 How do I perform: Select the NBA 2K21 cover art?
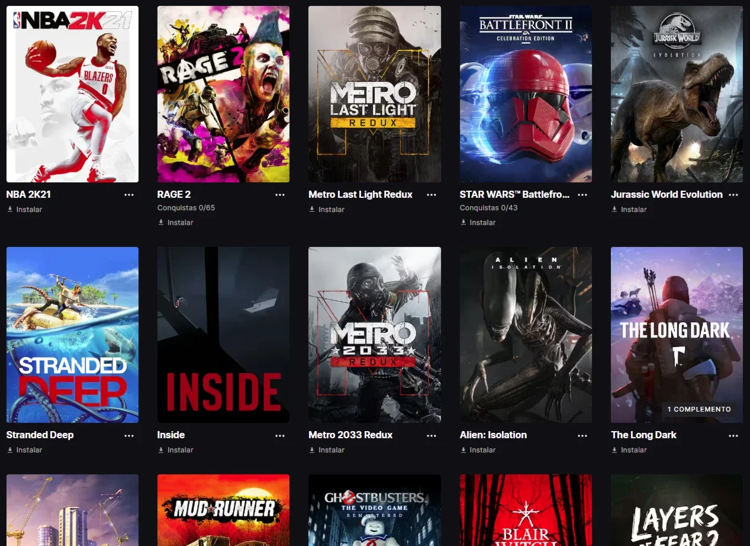point(72,94)
